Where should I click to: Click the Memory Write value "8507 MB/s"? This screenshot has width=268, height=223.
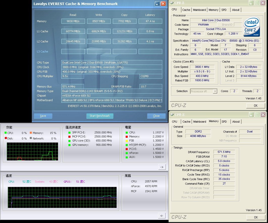[99, 21]
